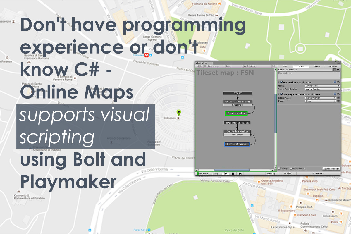
Task: Select the Get Map Coordinates state node
Action: [238, 101]
